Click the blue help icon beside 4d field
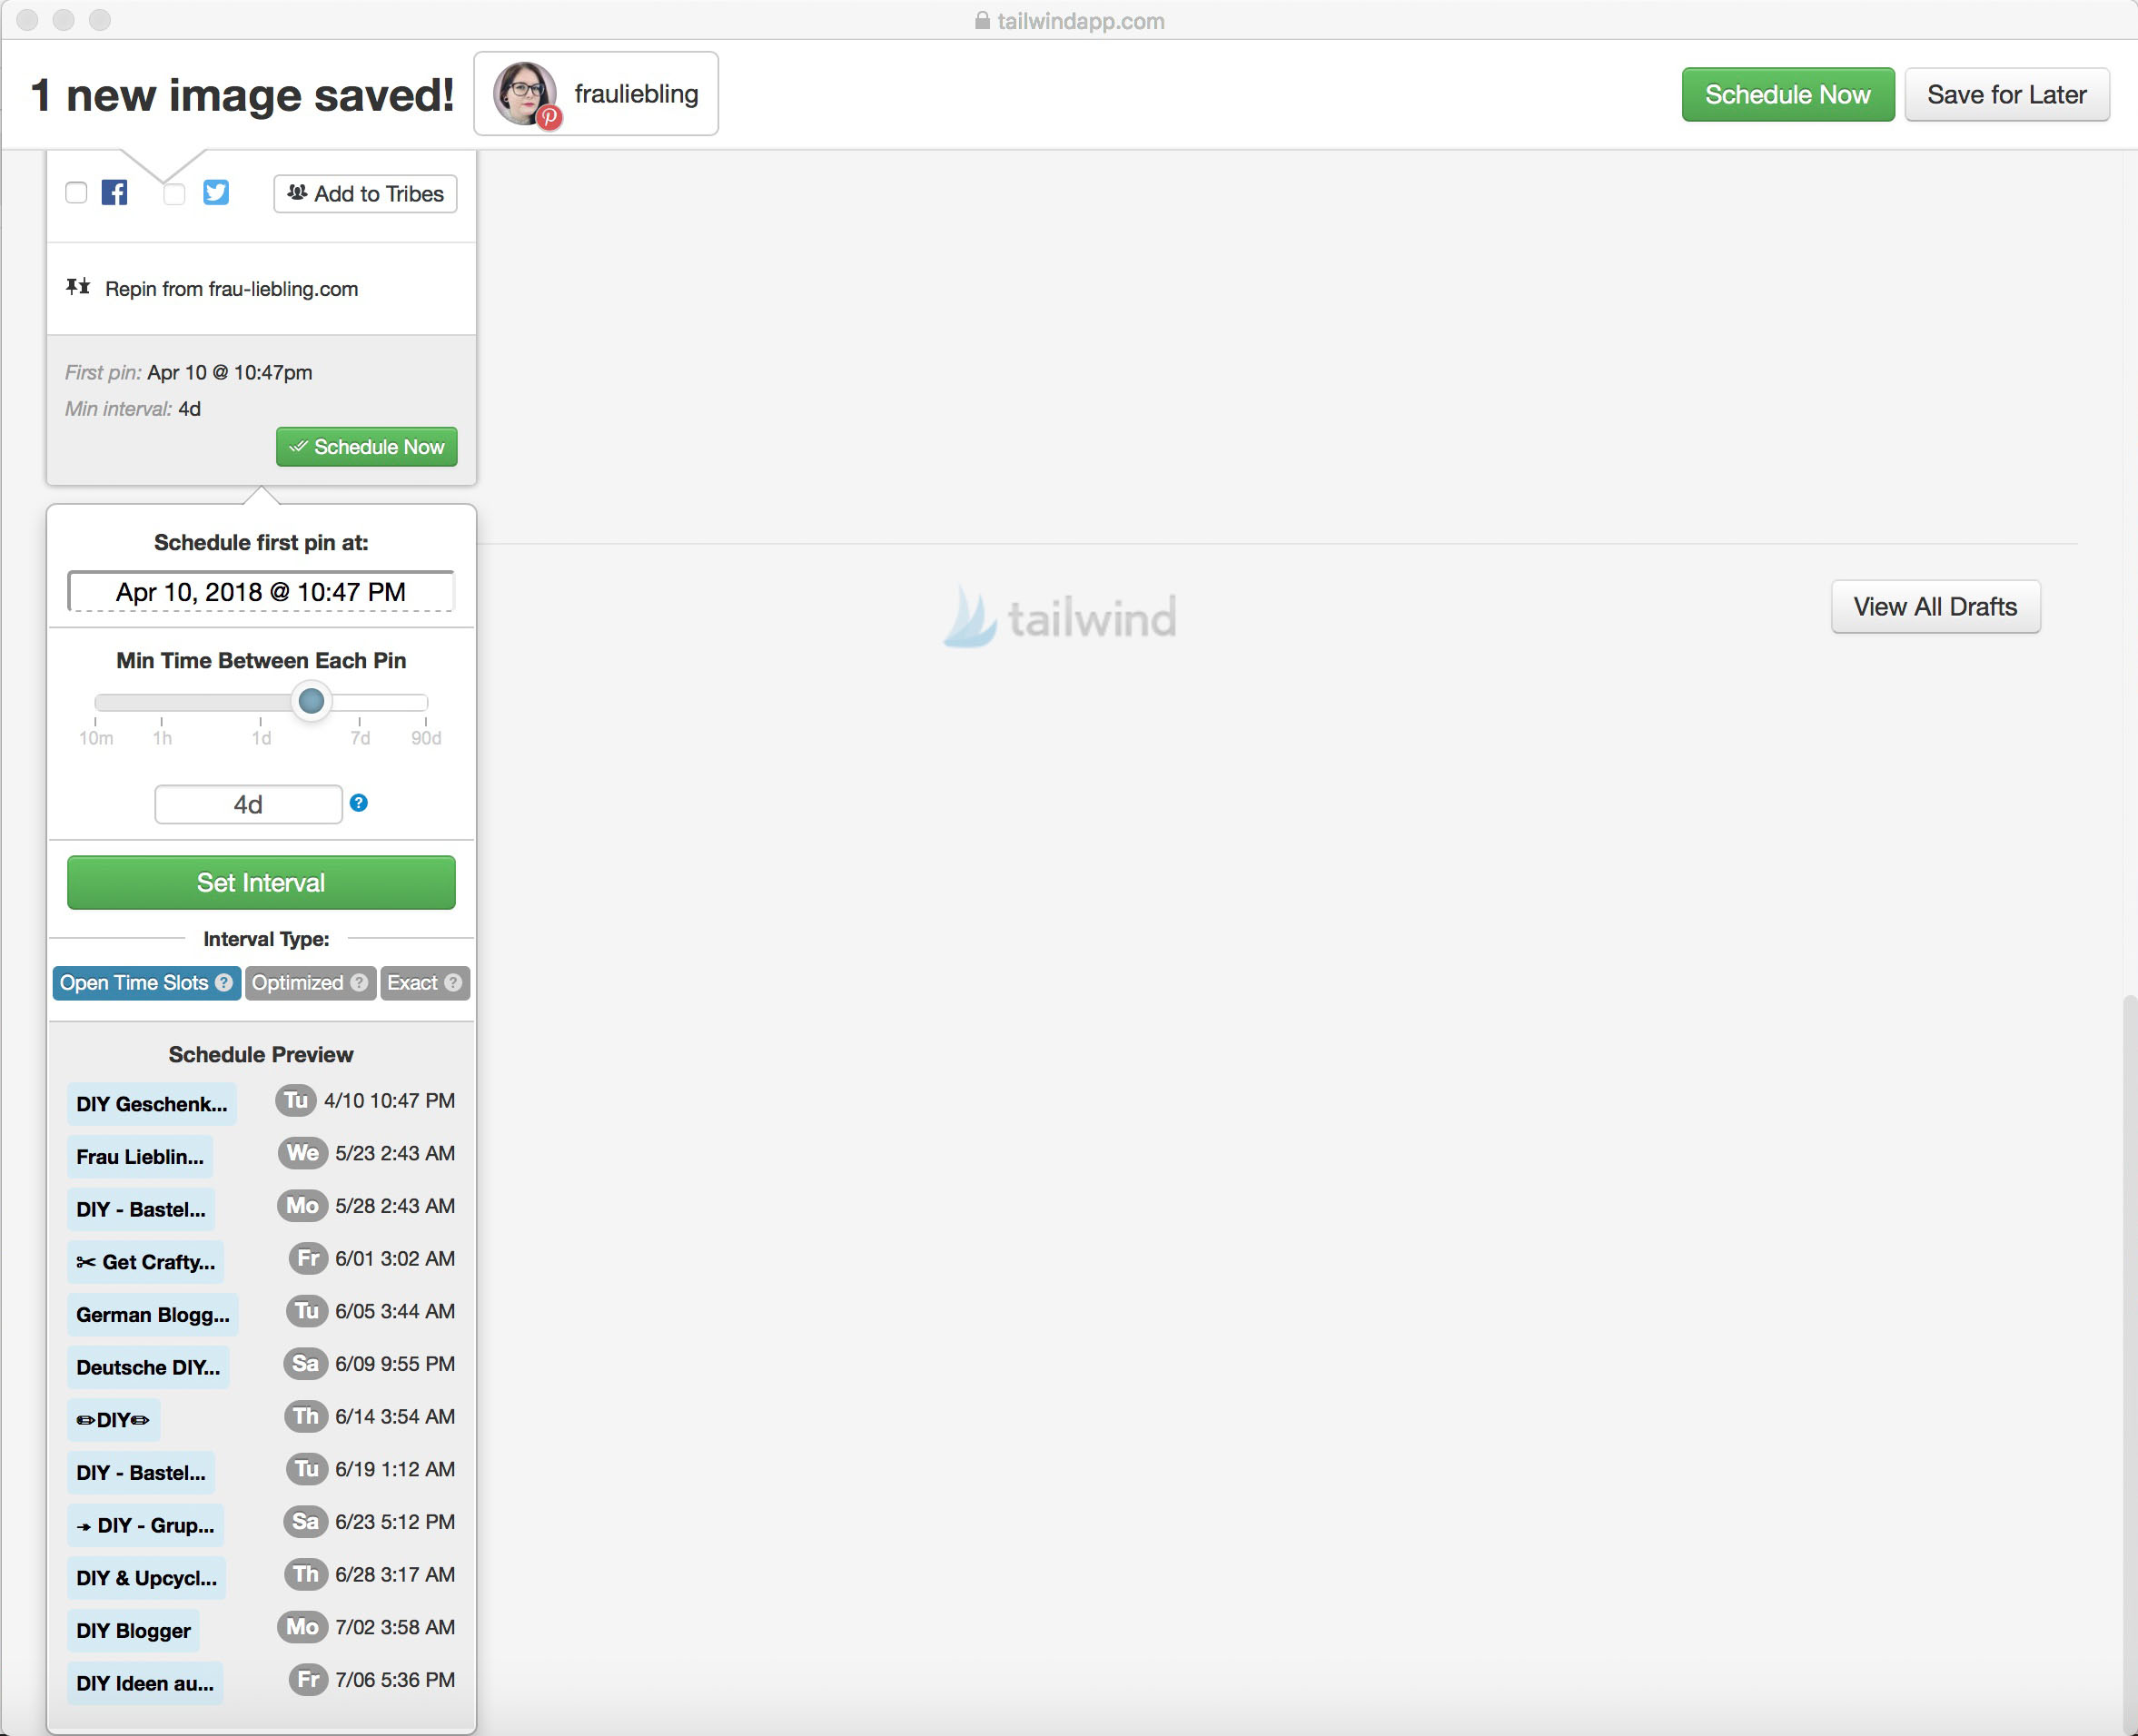Viewport: 2138px width, 1736px height. click(359, 802)
